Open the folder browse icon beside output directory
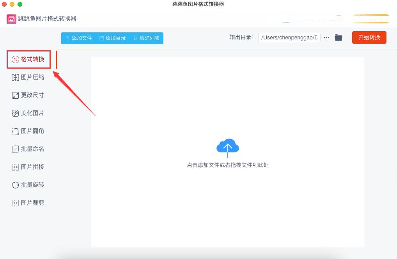This screenshot has height=259, width=397. 338,37
